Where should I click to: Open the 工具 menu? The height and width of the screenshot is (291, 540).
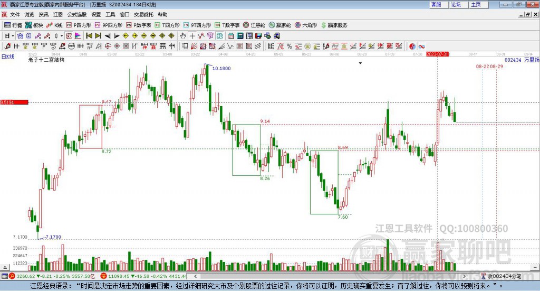(110, 14)
